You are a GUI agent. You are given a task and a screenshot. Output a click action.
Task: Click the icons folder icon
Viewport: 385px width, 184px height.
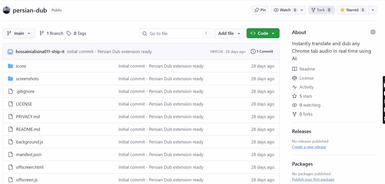pyautogui.click(x=10, y=66)
